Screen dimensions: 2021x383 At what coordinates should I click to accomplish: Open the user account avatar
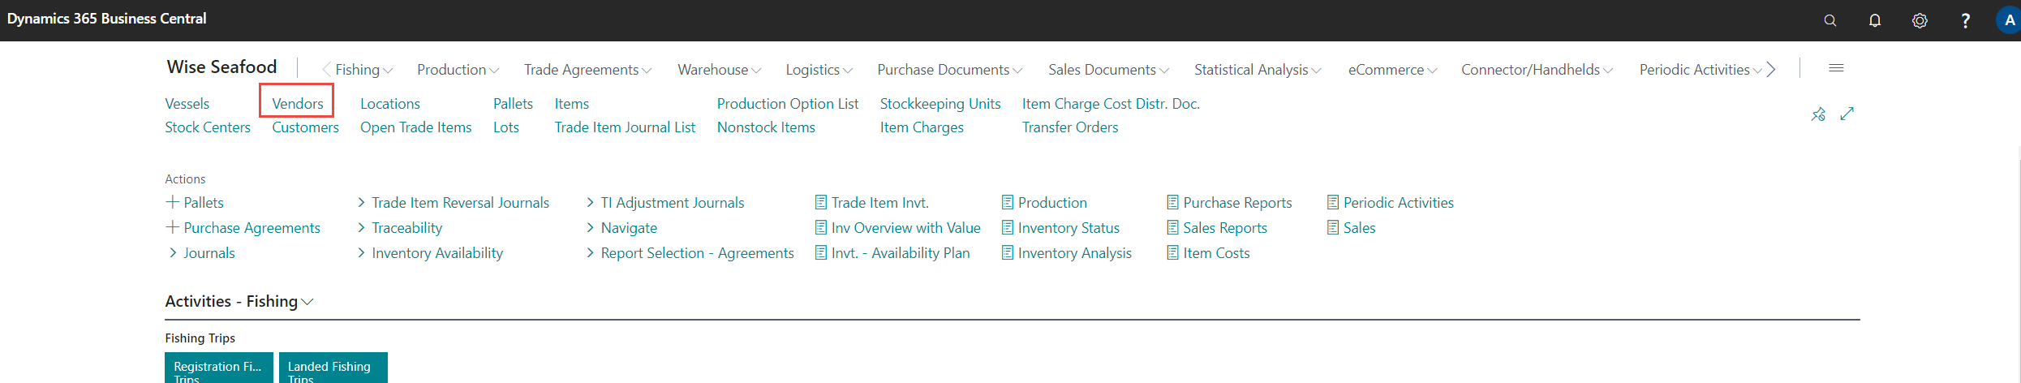[2008, 20]
